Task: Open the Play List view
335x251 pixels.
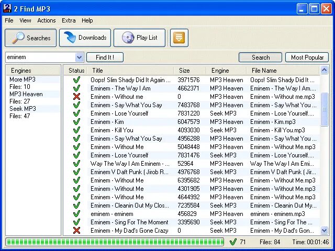Action: (140, 38)
